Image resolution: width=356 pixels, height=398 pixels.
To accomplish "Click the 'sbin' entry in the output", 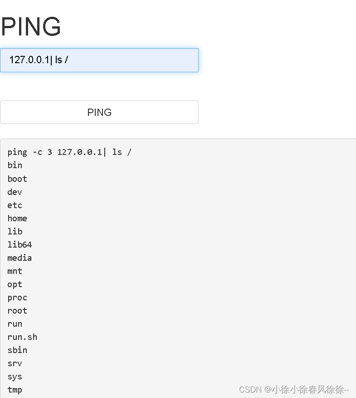I will click(17, 350).
